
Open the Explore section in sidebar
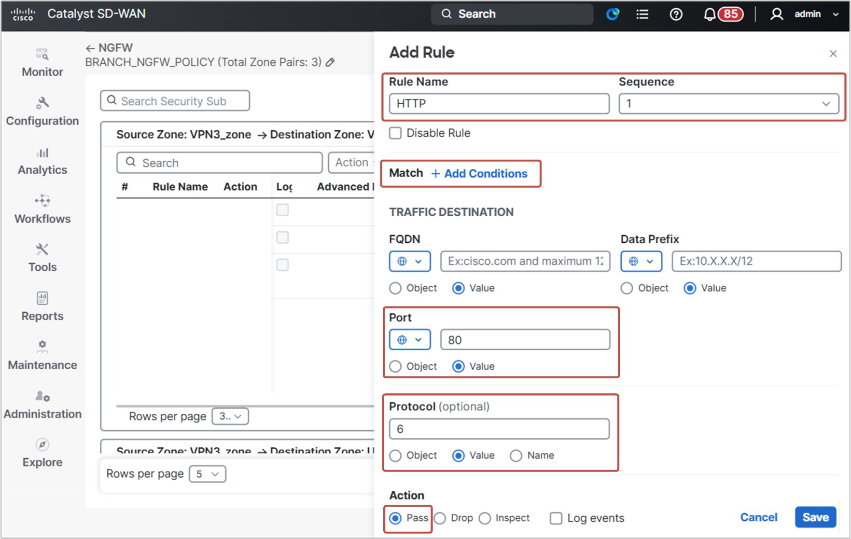point(42,453)
